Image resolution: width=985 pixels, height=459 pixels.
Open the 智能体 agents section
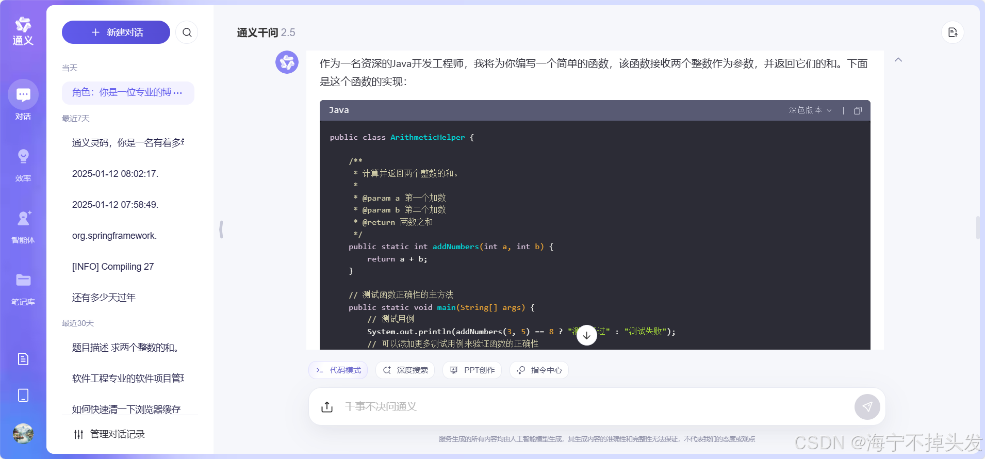23,227
